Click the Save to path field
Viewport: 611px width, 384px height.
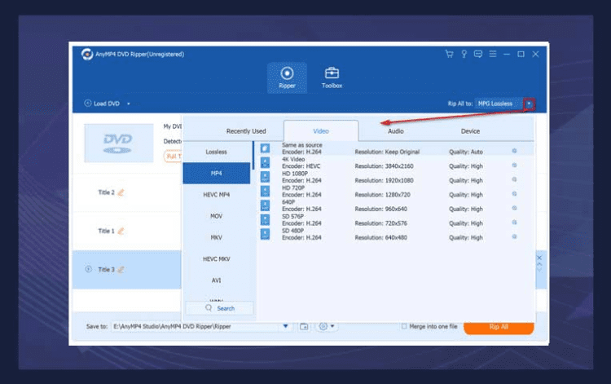(196, 326)
